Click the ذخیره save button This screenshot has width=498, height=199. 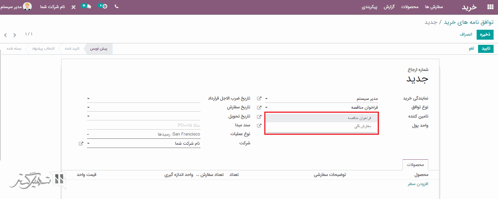[x=485, y=35]
